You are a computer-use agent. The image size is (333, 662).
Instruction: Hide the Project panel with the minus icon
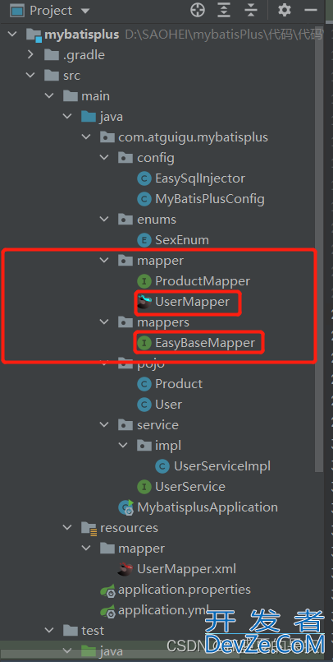[311, 10]
